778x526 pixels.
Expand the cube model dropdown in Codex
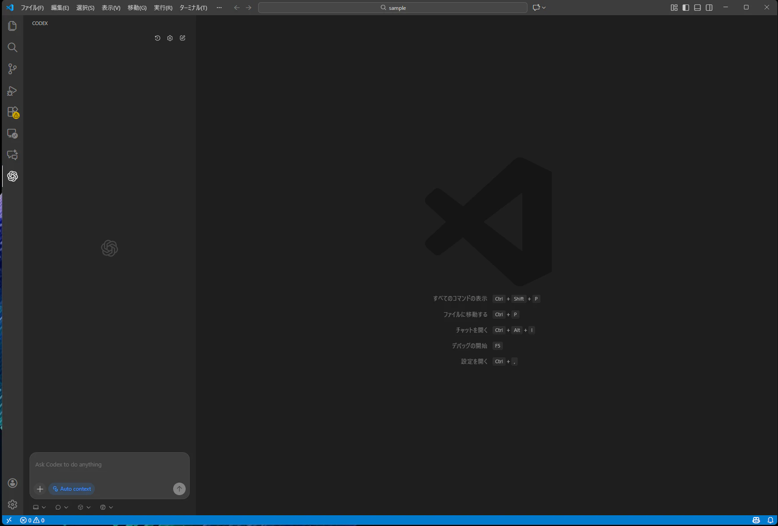tap(84, 507)
